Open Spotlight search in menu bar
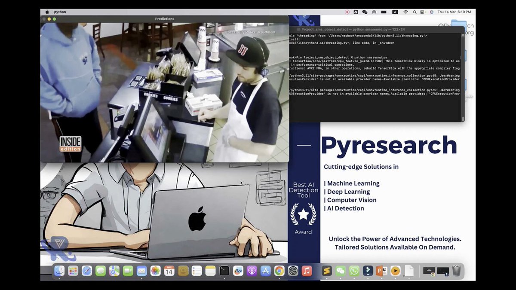 (415, 12)
